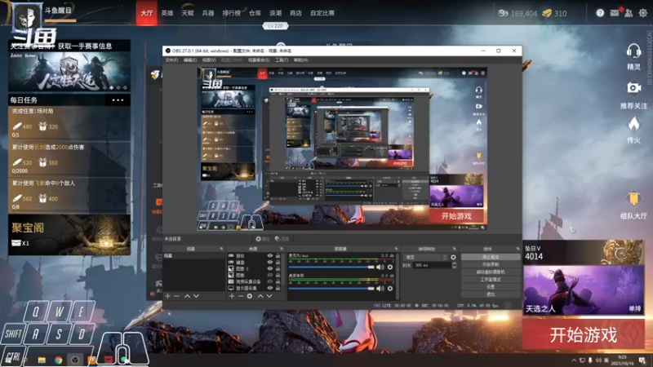Mute the 麦克风/Aux speaker icon
653x367 pixels.
(x=380, y=268)
